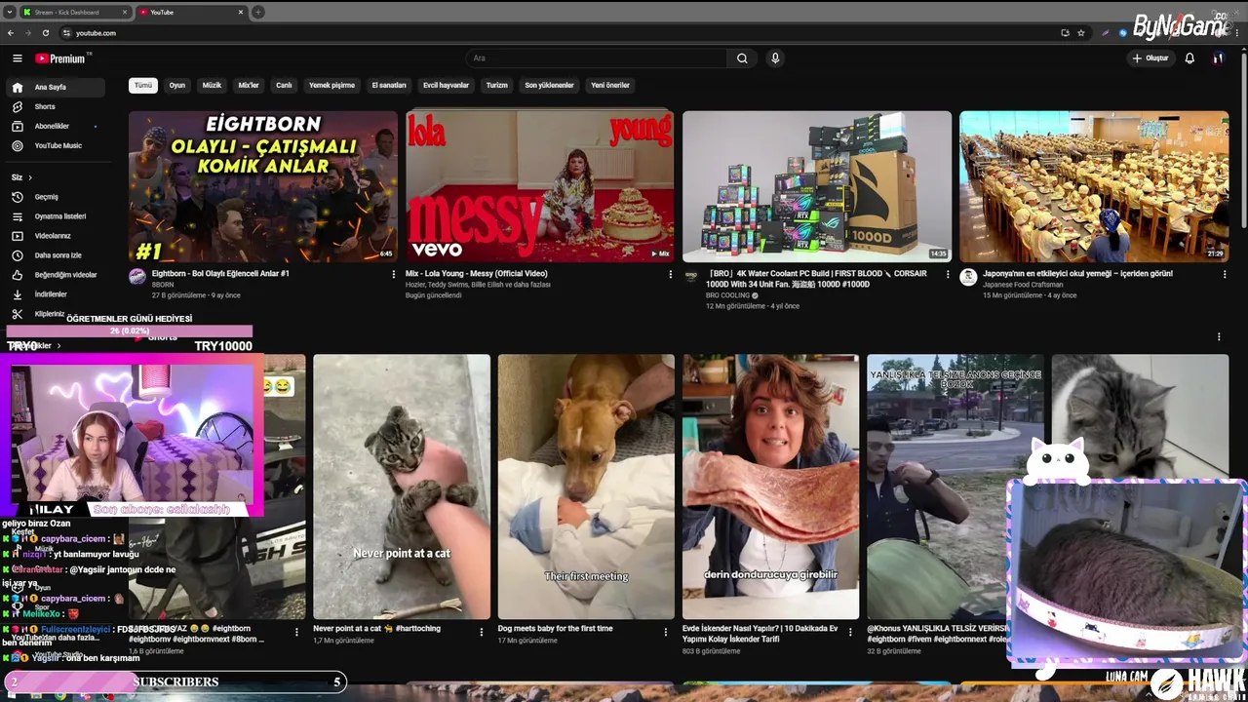The width and height of the screenshot is (1248, 702).
Task: Click the magnifier search button
Action: pyautogui.click(x=742, y=58)
